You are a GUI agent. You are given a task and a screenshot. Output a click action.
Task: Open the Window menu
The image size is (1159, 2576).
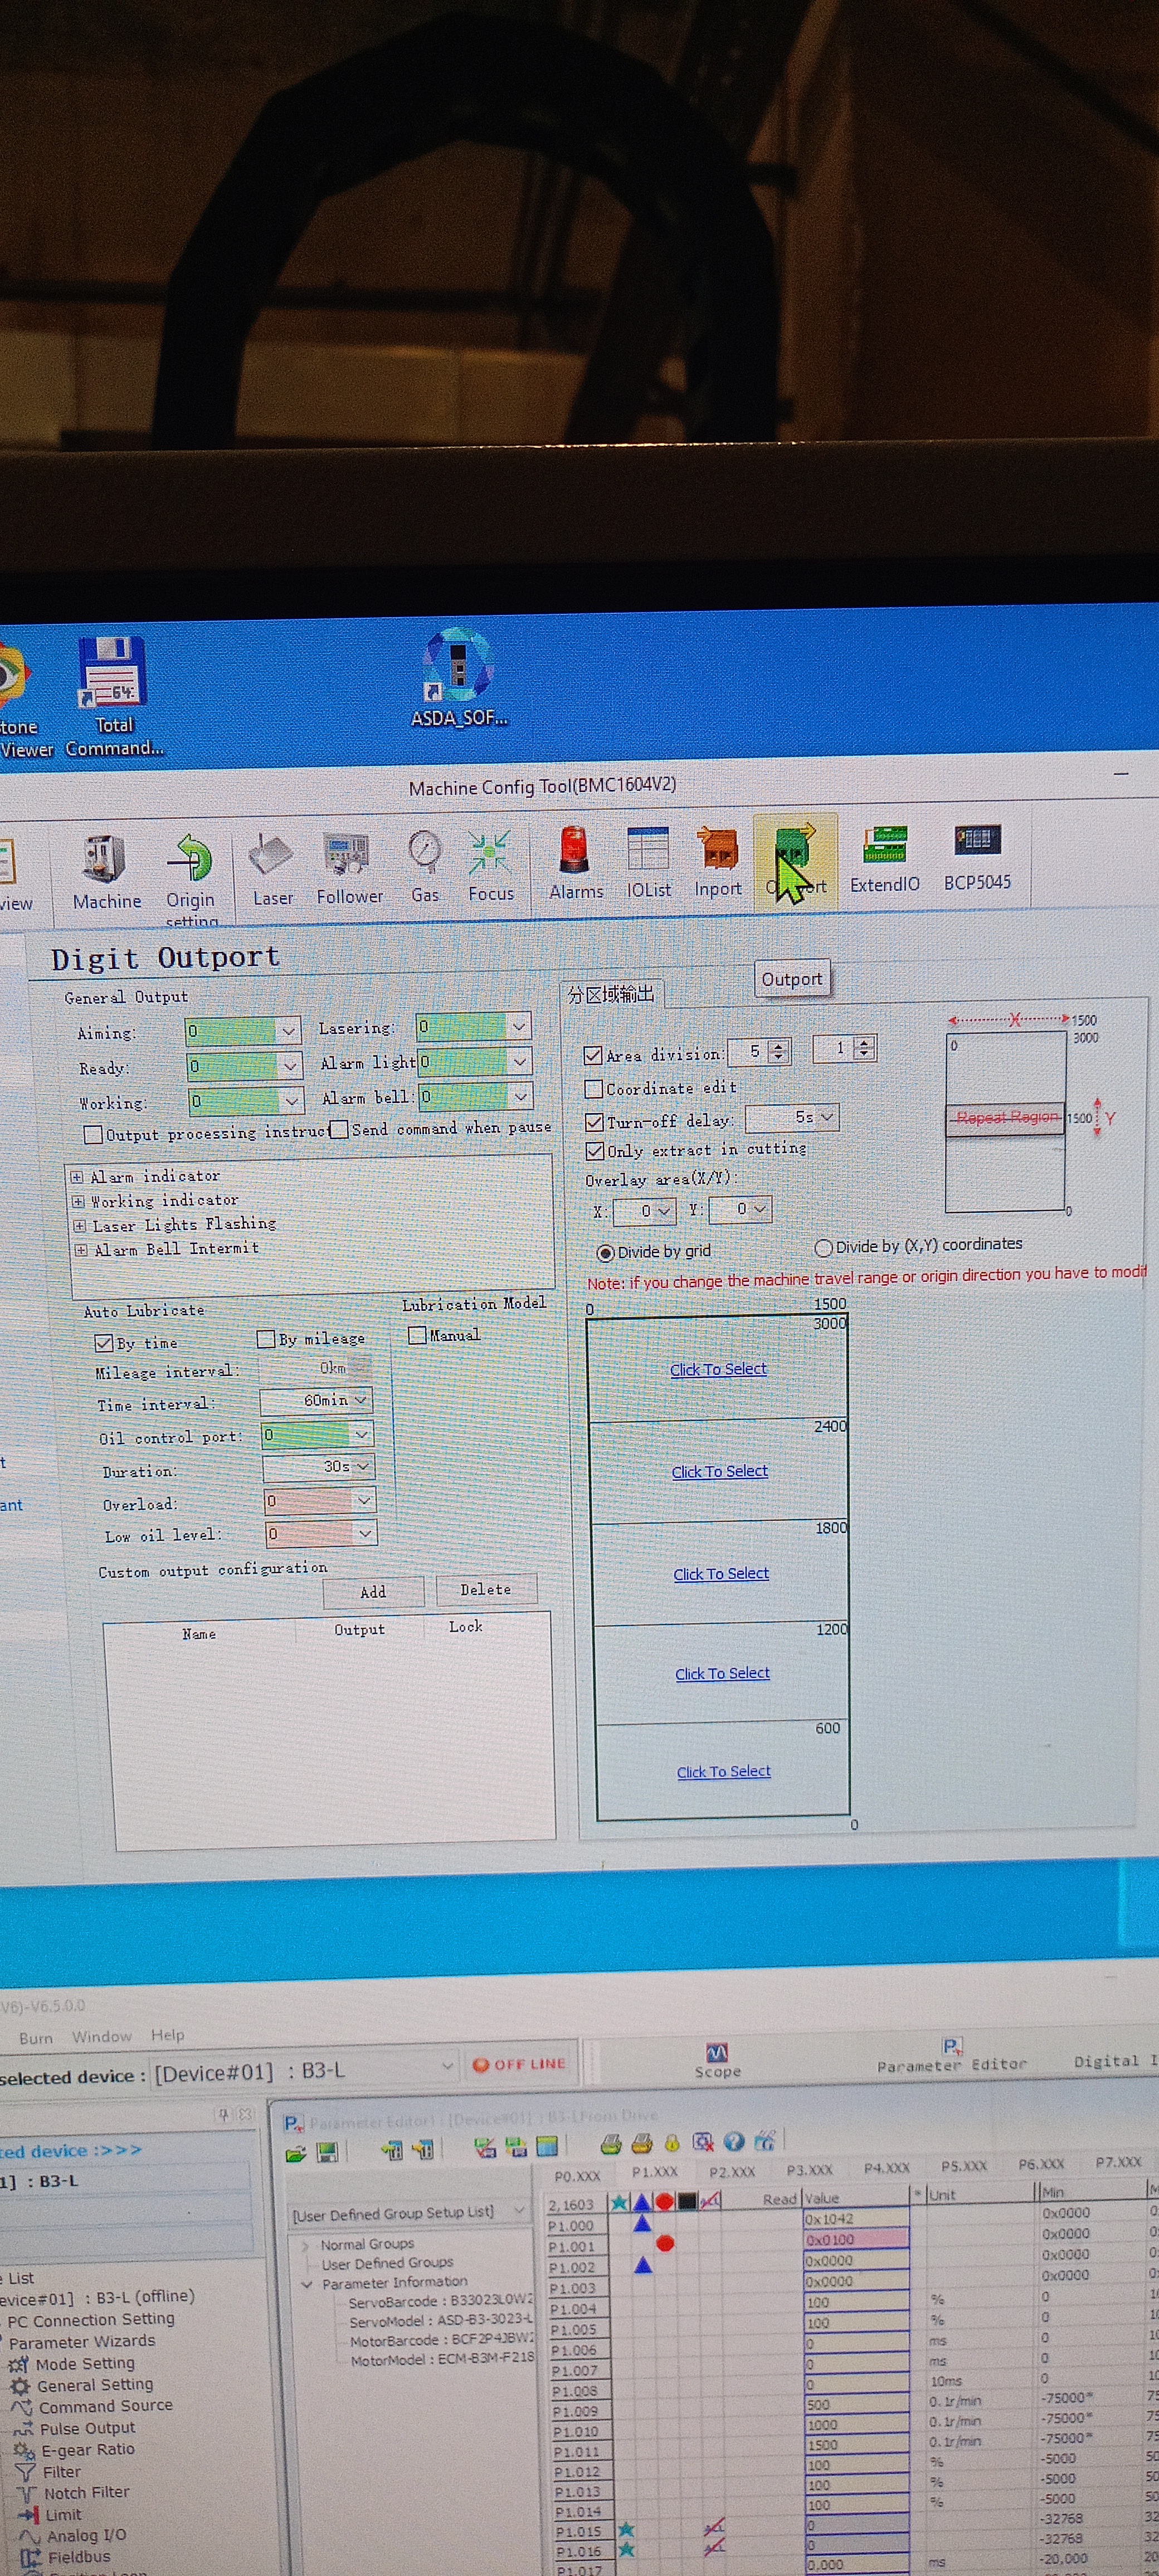pyautogui.click(x=101, y=2036)
